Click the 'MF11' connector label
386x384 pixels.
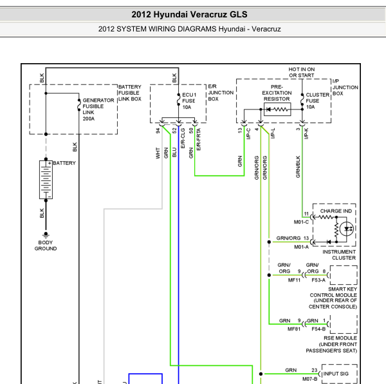(294, 280)
